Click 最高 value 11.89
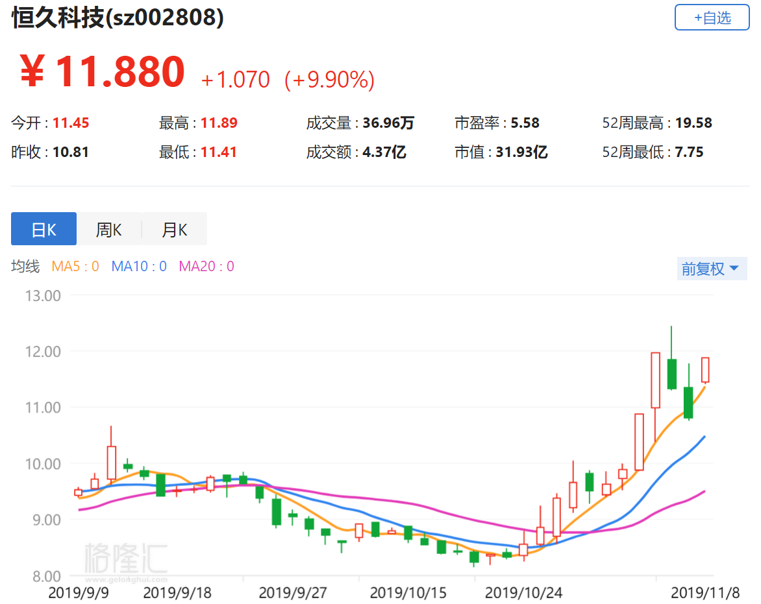The height and width of the screenshot is (604, 761). [219, 123]
